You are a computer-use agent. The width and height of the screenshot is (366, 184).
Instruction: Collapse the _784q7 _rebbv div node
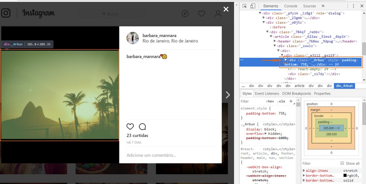[x=267, y=32]
